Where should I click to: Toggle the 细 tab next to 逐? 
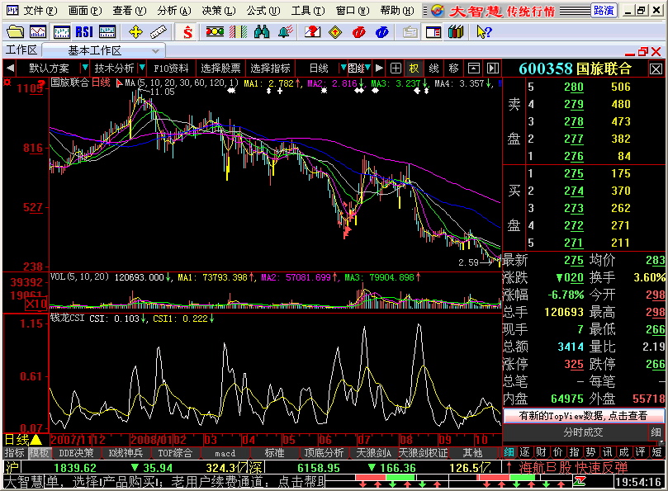(509, 452)
